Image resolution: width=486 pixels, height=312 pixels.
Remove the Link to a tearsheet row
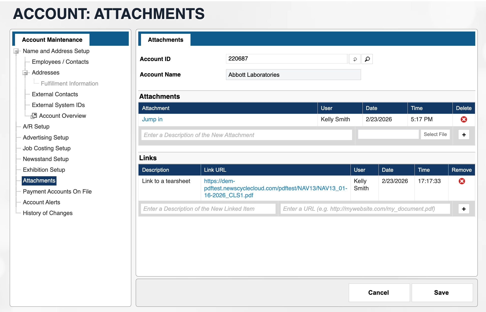(x=461, y=181)
